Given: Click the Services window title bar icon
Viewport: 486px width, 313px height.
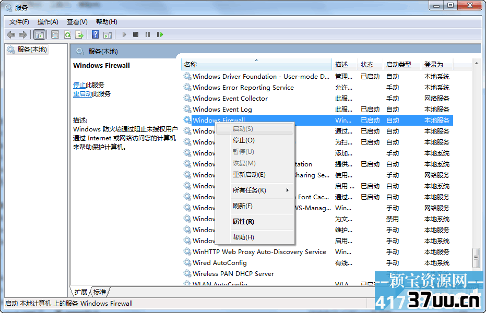Looking at the screenshot, I should click(x=8, y=7).
